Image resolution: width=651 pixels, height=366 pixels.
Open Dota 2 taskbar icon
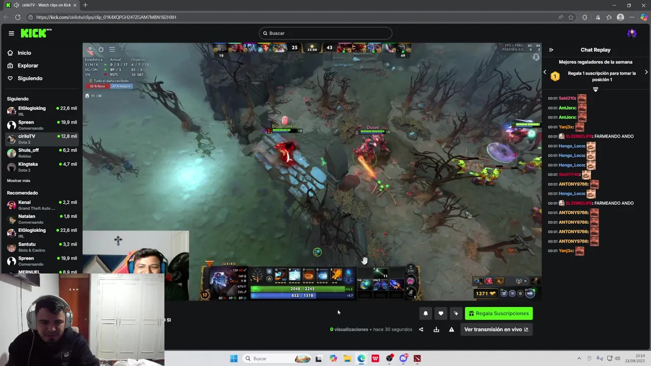coord(417,358)
